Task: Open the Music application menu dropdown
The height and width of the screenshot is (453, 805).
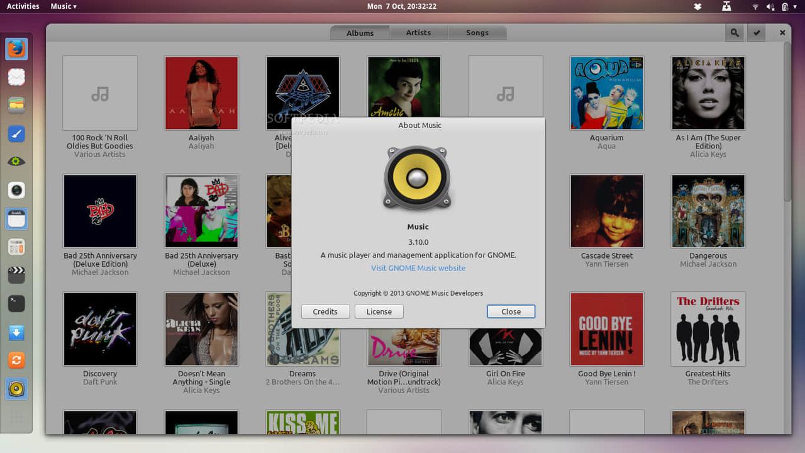Action: point(64,6)
